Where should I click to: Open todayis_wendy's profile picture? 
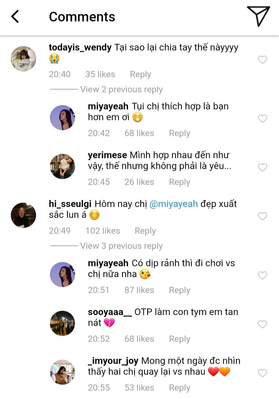click(x=23, y=59)
